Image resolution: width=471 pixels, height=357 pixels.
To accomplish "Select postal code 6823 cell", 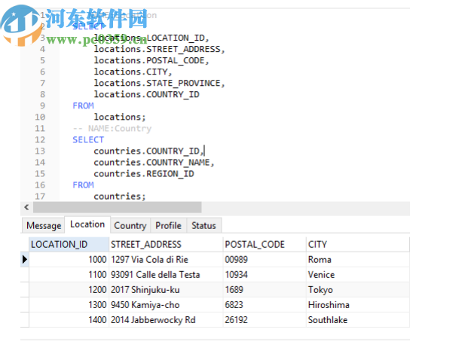I will click(x=265, y=305).
